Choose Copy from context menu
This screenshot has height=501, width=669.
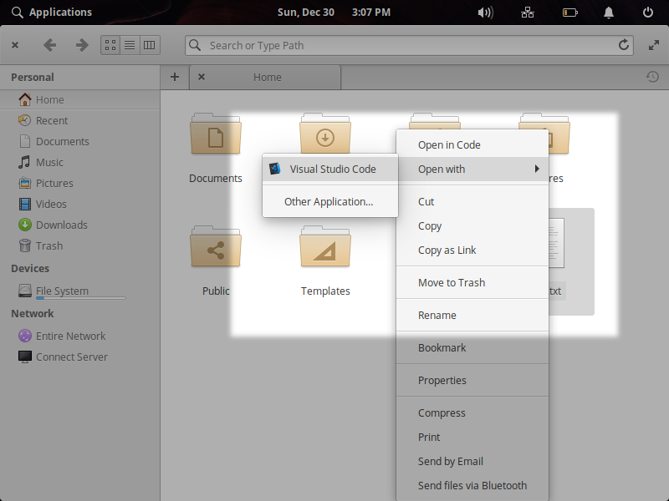tap(472, 225)
